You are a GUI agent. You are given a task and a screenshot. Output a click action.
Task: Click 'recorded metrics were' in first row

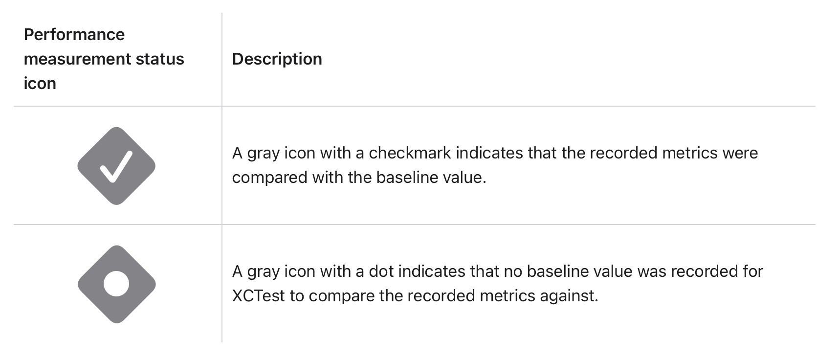tap(674, 153)
